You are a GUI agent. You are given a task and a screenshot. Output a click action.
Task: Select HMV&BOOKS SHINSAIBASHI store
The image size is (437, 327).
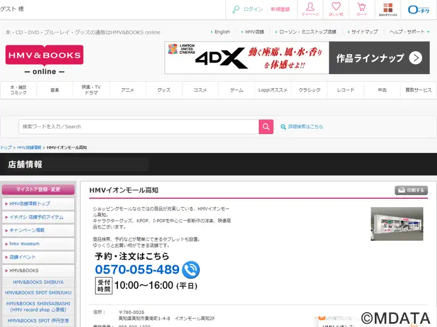pyautogui.click(x=38, y=307)
